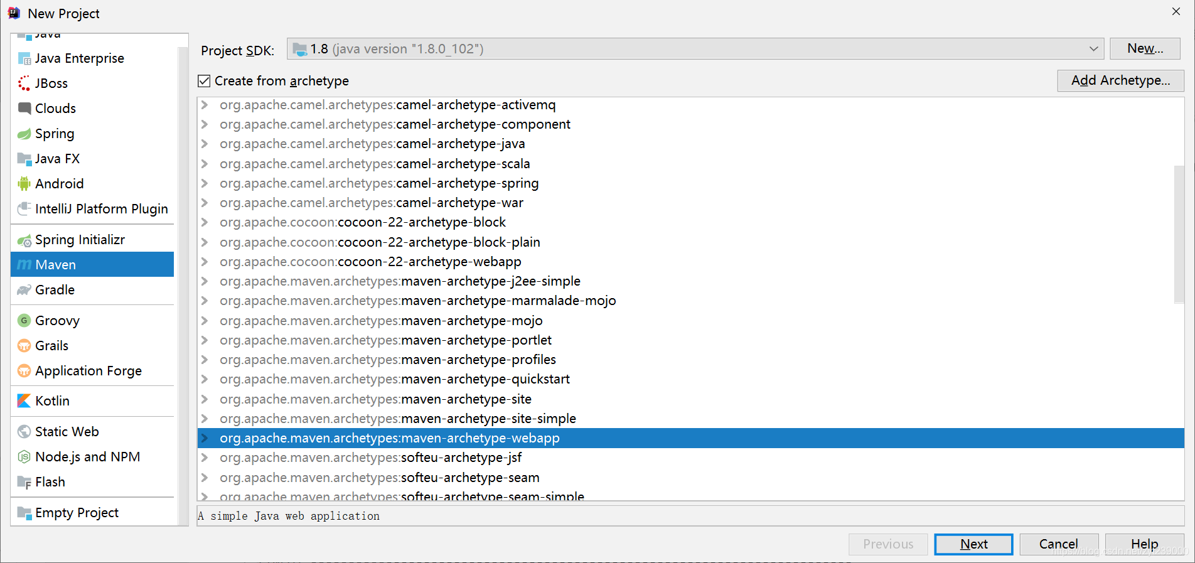Click archetype list vertical scrollbar

point(1179,234)
